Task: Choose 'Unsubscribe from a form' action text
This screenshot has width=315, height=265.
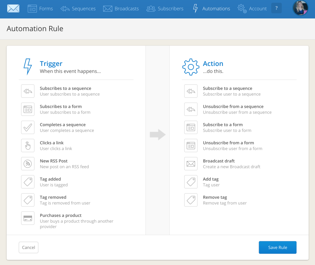Action: (229, 143)
